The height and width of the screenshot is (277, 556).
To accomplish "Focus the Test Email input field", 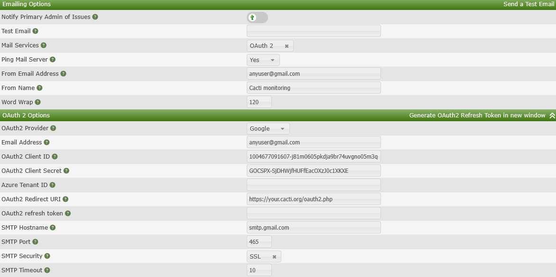I will [314, 31].
